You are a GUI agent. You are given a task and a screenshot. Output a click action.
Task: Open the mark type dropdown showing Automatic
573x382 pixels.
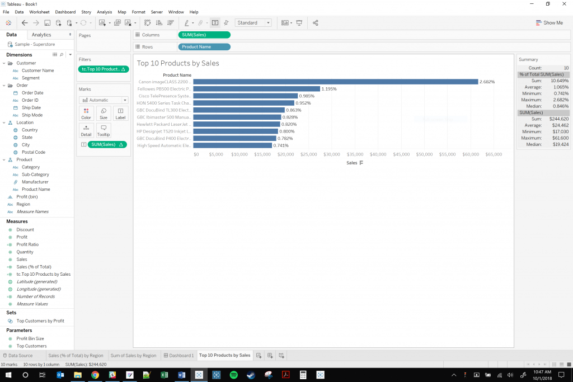pos(104,100)
